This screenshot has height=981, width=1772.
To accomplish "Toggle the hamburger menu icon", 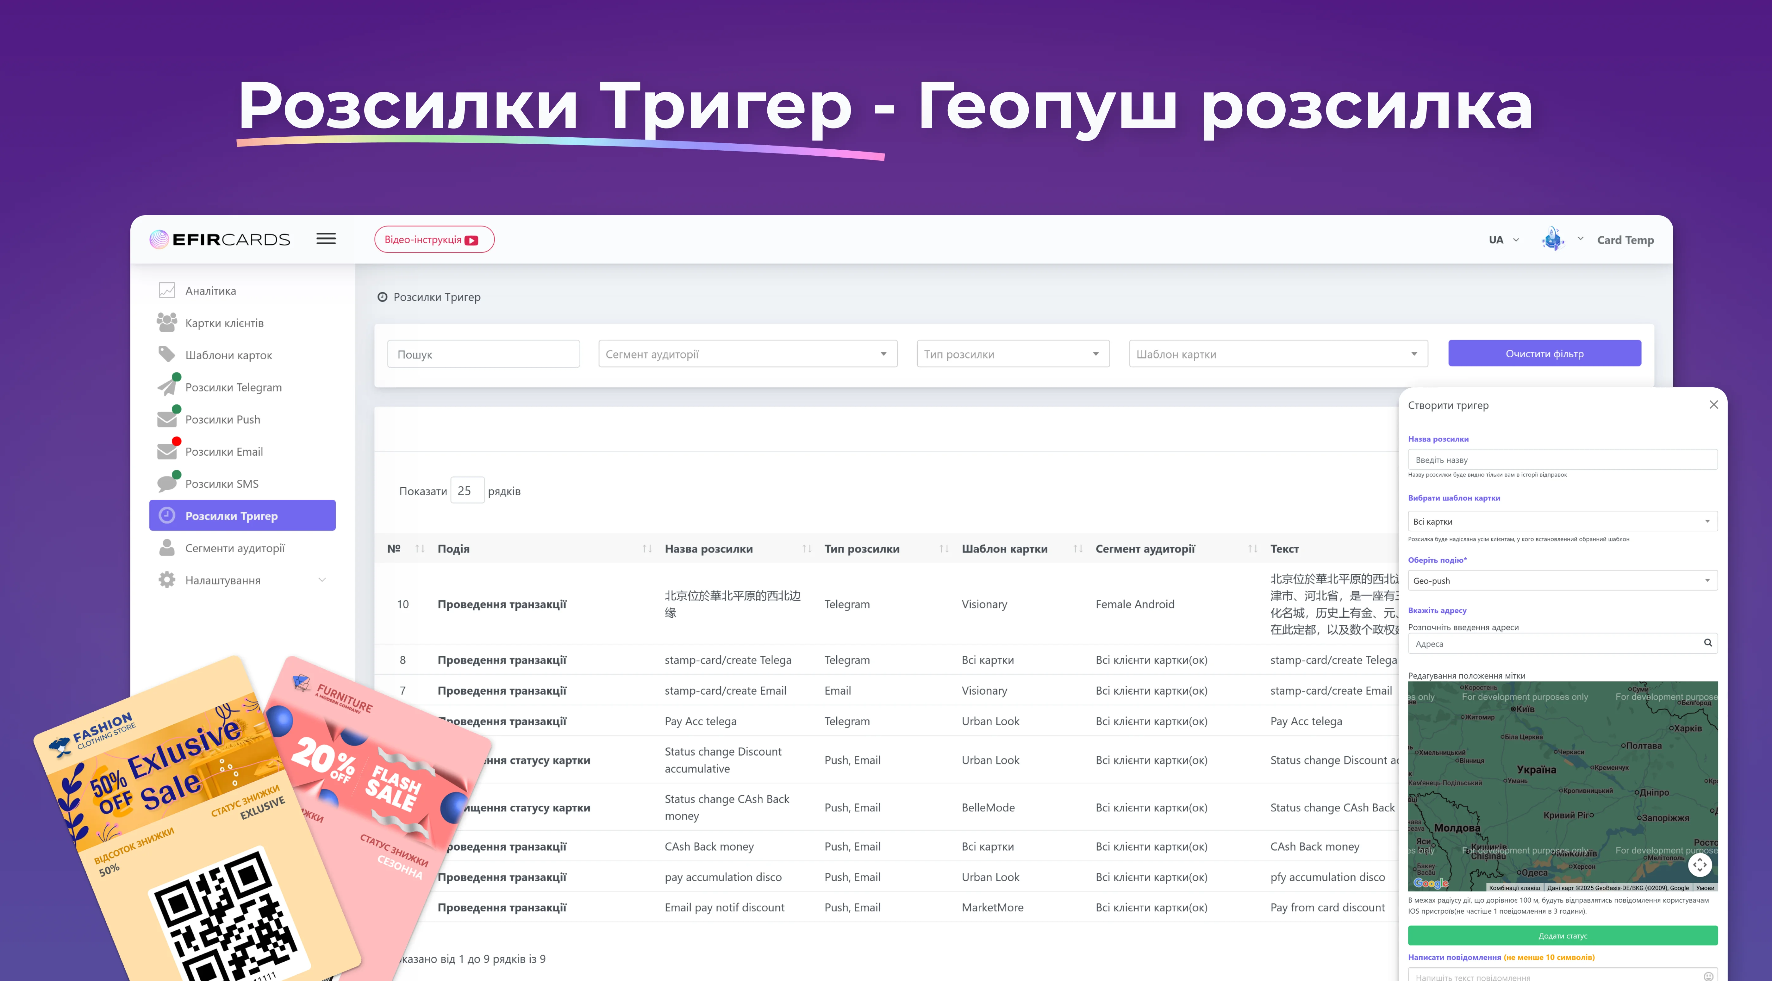I will pyautogui.click(x=326, y=239).
